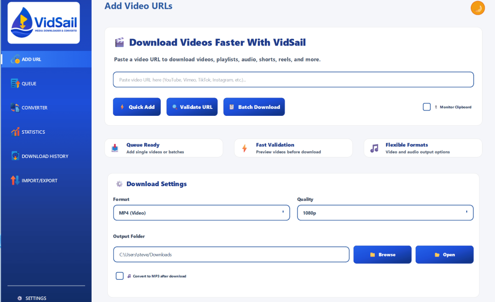Viewport: 495px width, 302px height.
Task: Click the Statistics chart icon
Action: pos(15,132)
